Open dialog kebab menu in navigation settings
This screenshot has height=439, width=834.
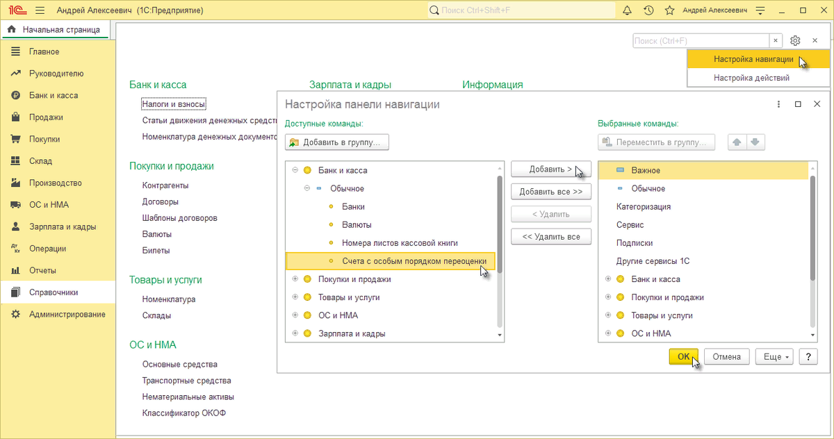779,104
